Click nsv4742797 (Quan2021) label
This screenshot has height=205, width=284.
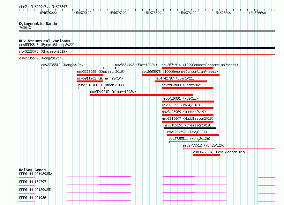click(175, 78)
